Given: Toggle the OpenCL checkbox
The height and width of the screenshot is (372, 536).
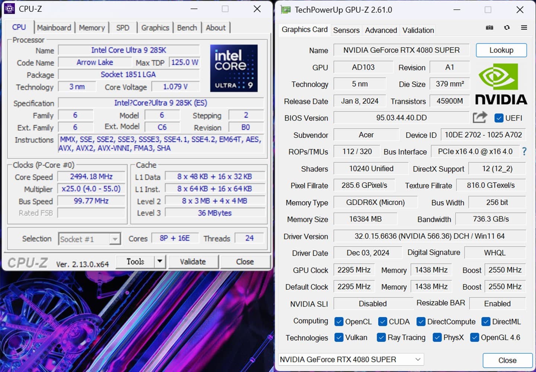Looking at the screenshot, I should pos(339,321).
